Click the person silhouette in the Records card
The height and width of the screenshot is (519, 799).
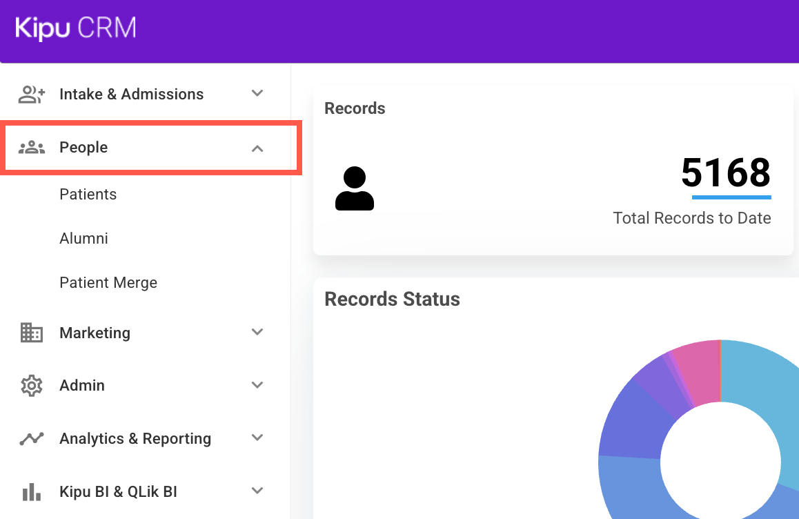tap(355, 188)
